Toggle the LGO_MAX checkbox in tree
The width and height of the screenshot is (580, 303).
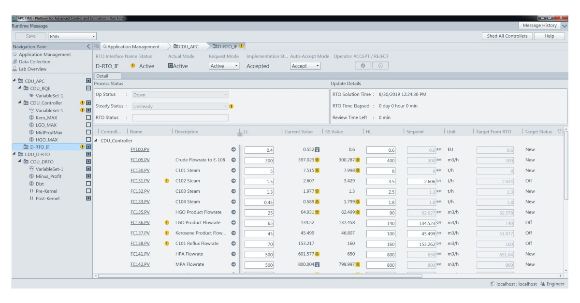point(88,125)
